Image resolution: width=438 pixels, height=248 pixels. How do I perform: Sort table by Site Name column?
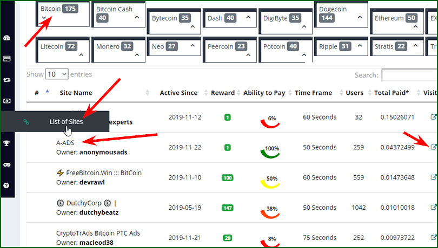click(76, 93)
